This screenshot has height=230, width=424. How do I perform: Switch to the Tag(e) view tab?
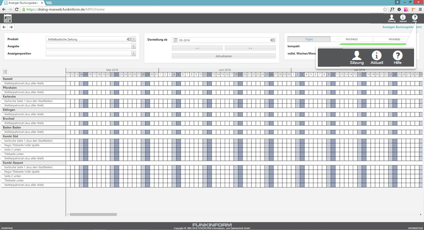[309, 39]
